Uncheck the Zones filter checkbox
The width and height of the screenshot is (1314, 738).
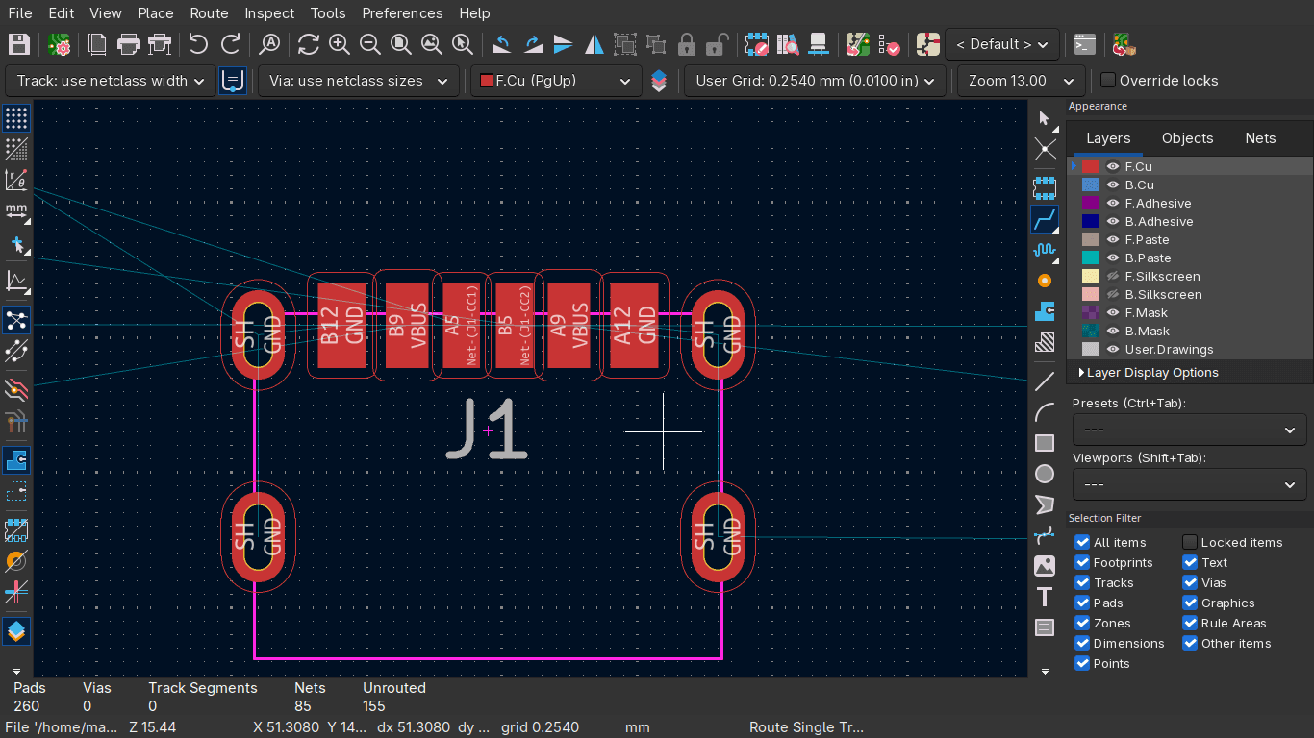1082,623
